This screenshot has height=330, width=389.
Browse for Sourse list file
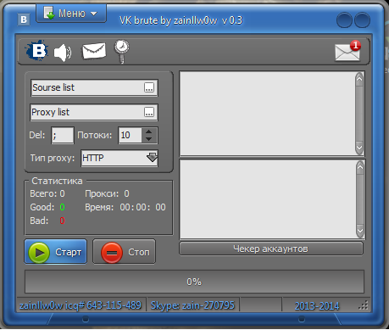tap(149, 87)
